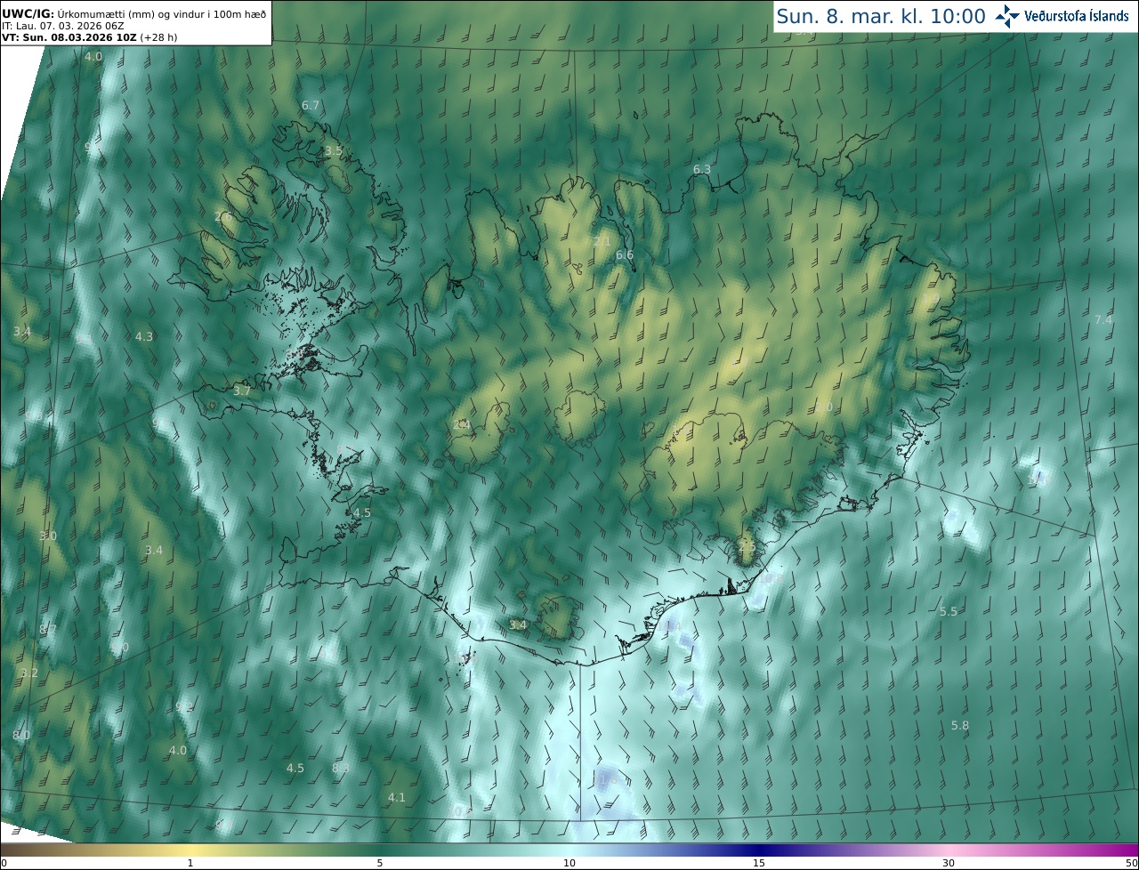
Task: Select the 5.8 value label over the ocean
Action: pos(960,725)
